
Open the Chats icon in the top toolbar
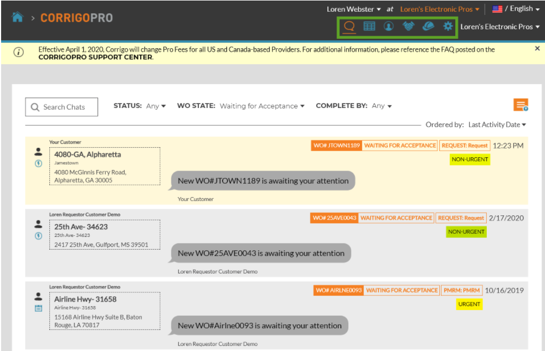[x=348, y=25]
